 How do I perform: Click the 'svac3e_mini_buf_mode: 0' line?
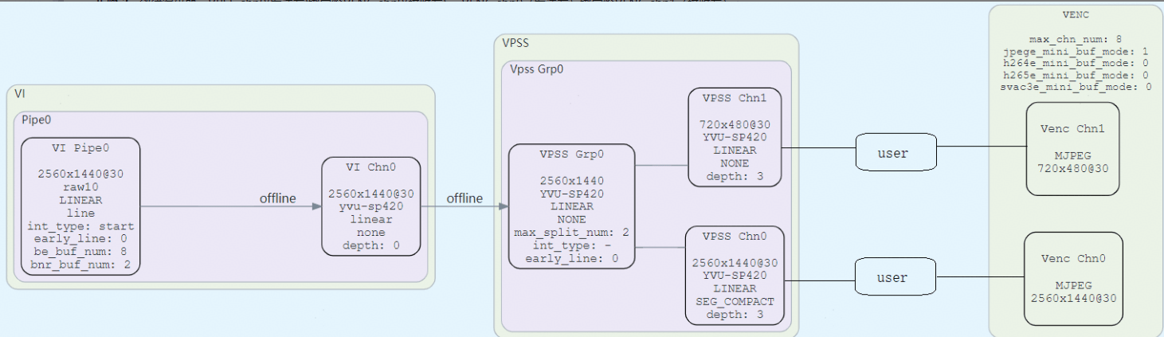point(1076,86)
